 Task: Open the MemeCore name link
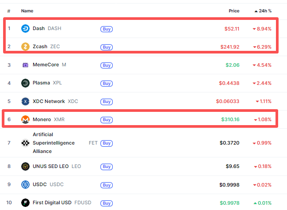(46, 65)
